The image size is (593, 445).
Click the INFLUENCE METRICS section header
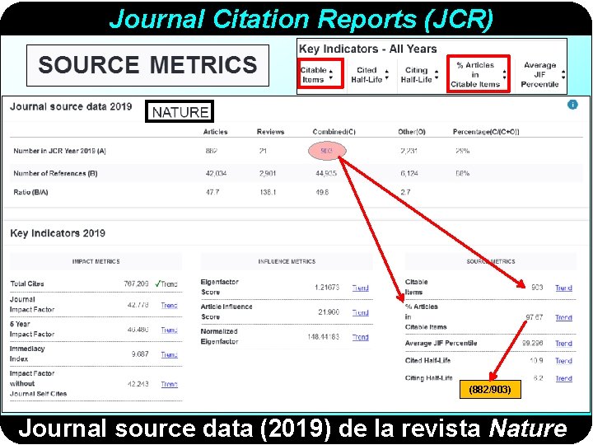[x=287, y=261]
